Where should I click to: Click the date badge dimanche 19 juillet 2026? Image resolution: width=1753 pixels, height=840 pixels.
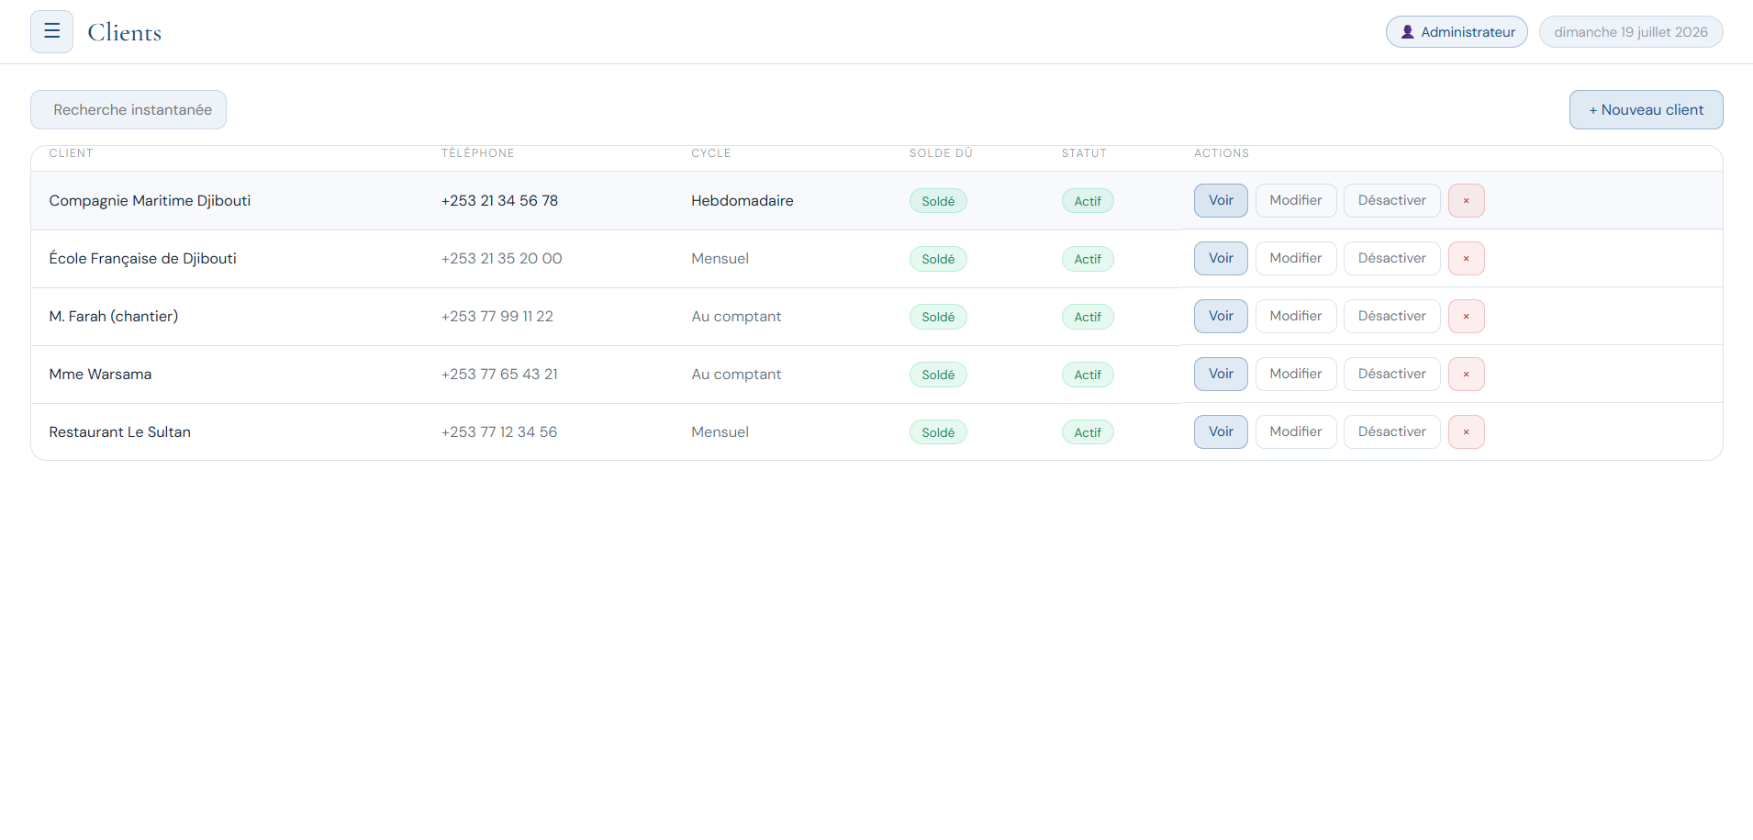[1631, 31]
